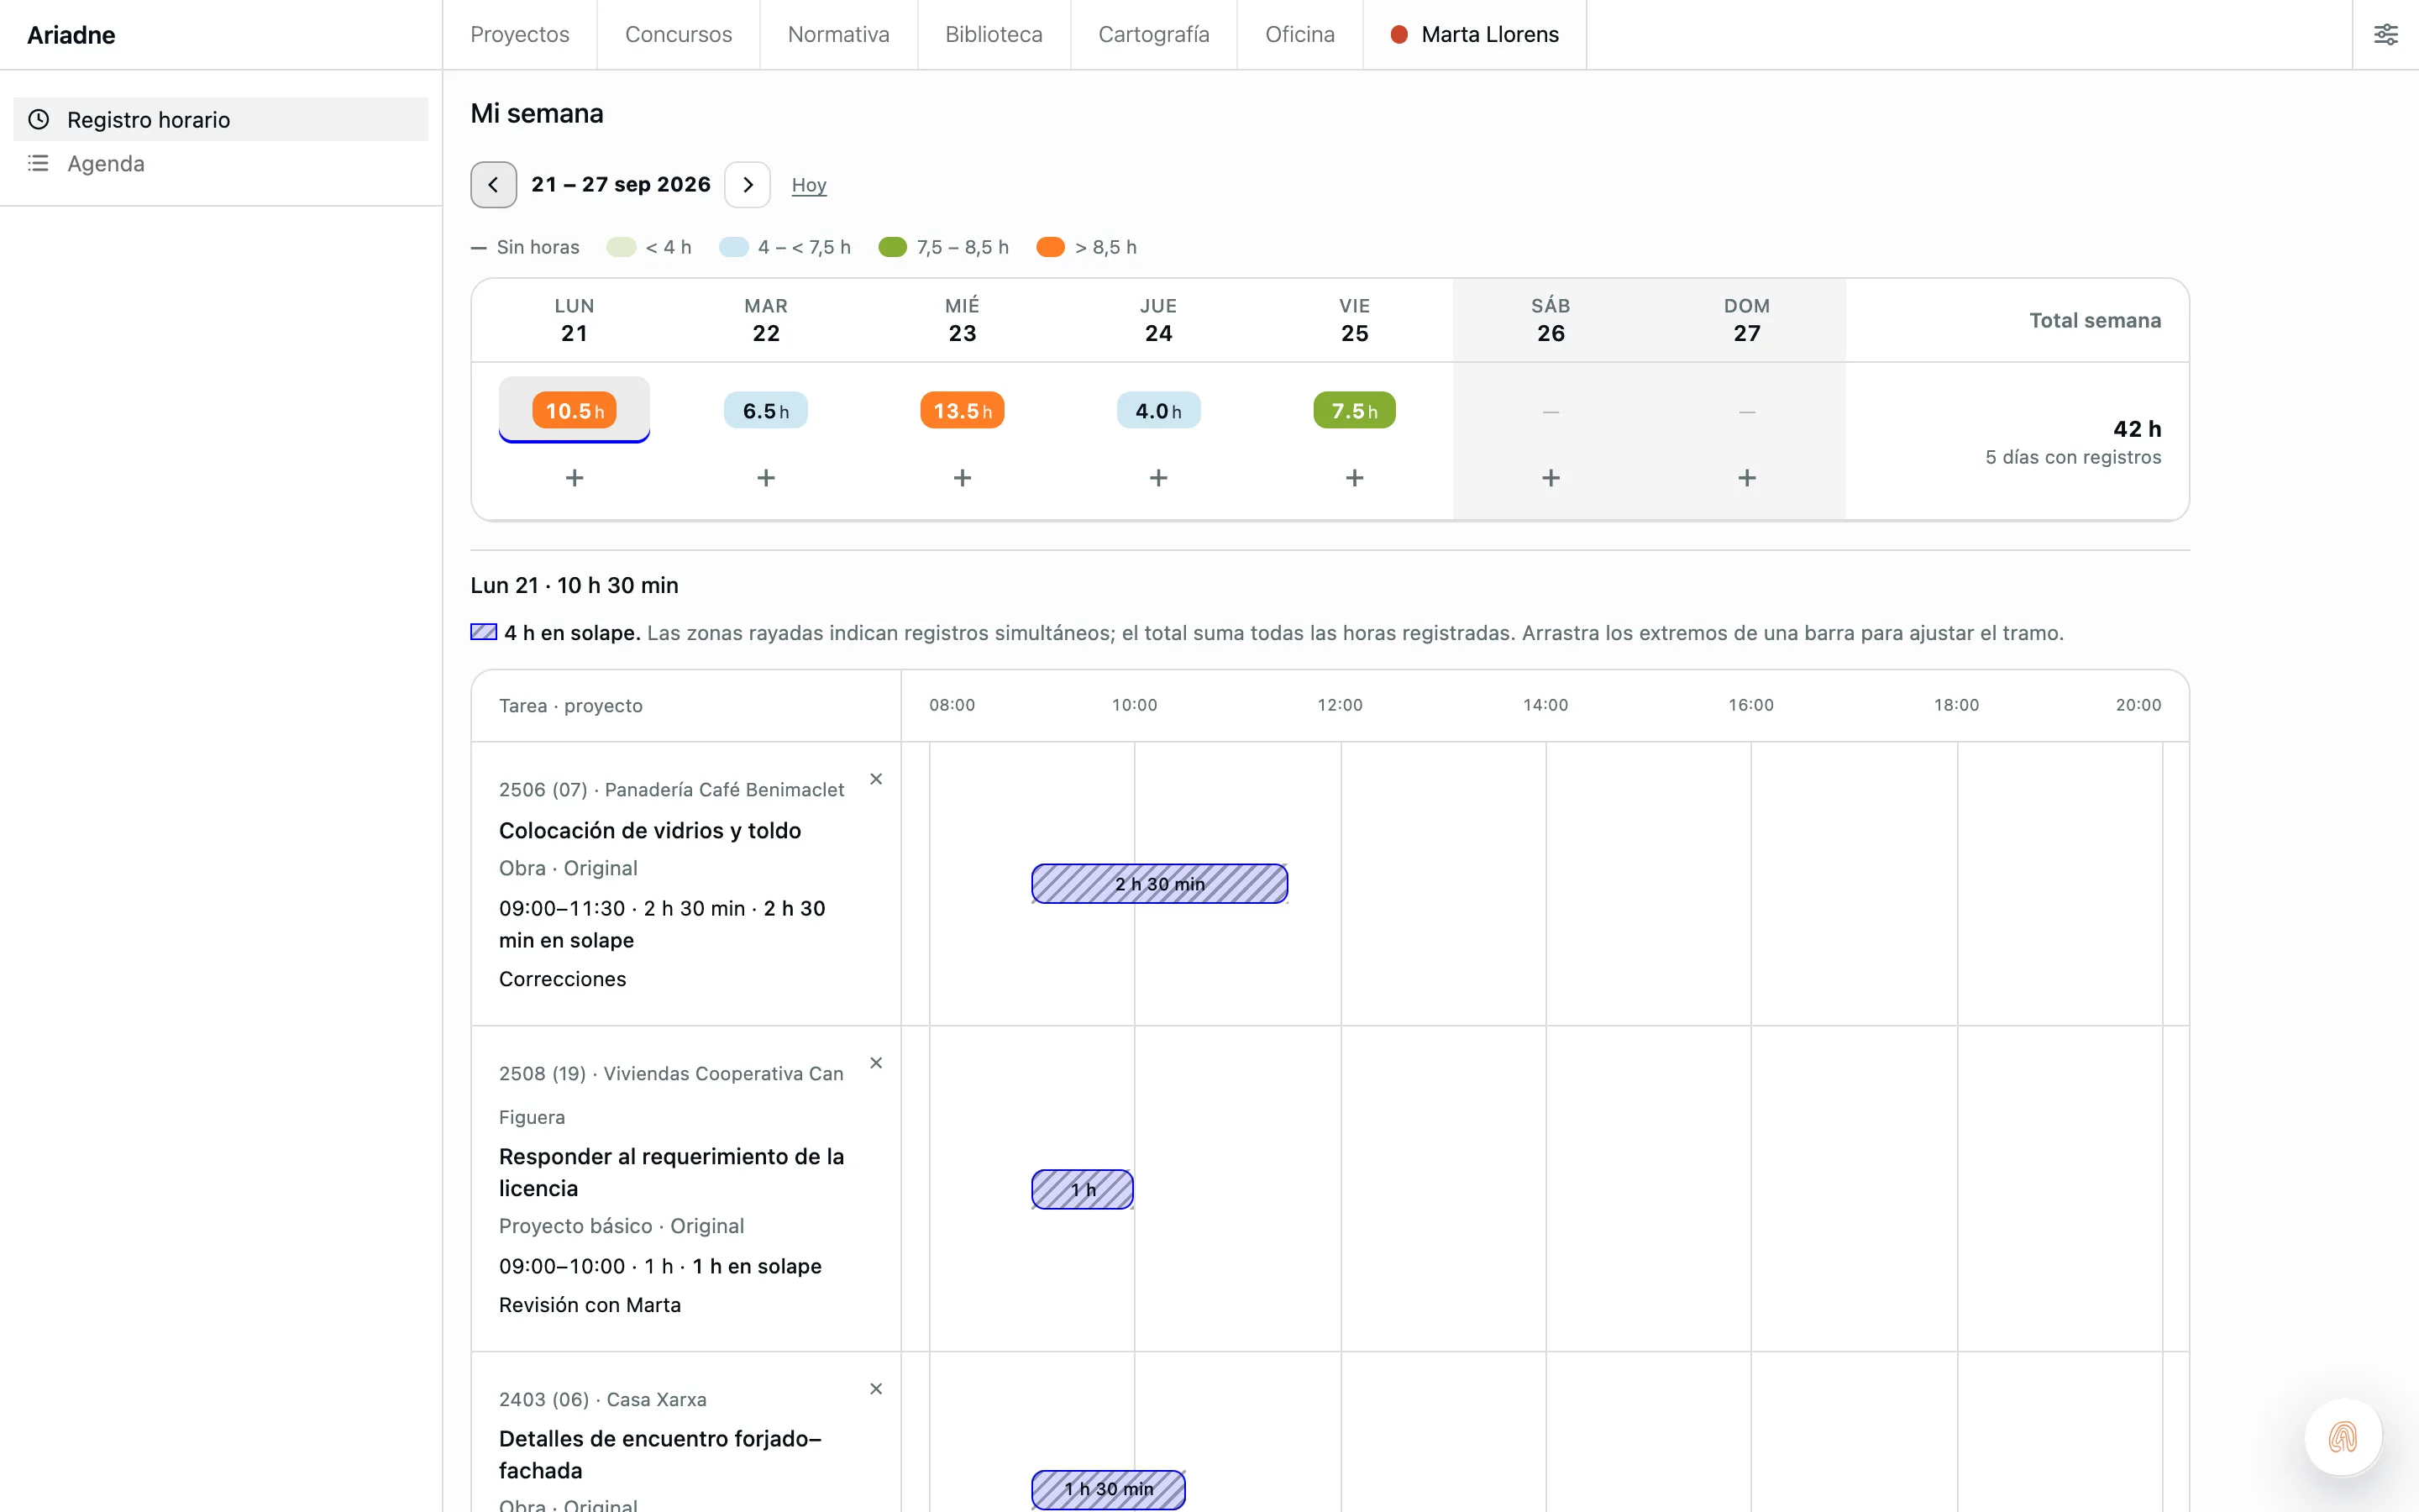The image size is (2419, 1512).
Task: Add entry on Monday 21 plus
Action: click(574, 478)
